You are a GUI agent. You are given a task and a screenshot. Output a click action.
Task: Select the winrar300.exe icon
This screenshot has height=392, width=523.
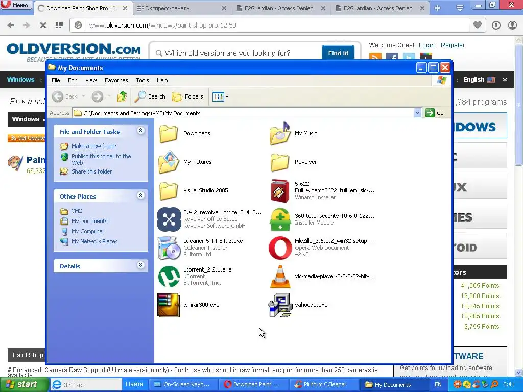pyautogui.click(x=169, y=305)
